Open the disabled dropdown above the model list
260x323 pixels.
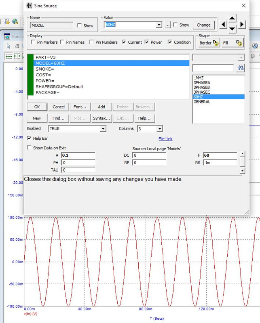tap(218, 57)
